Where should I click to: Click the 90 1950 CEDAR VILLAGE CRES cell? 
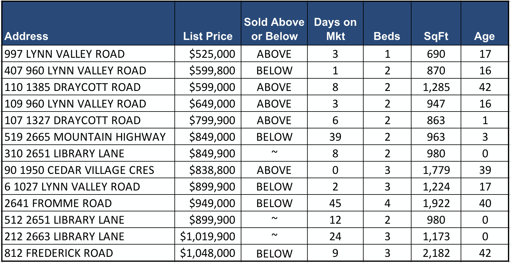click(x=79, y=170)
